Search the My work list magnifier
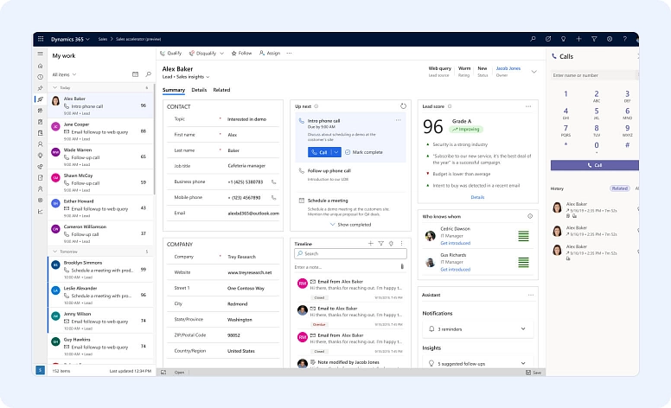The height and width of the screenshot is (408, 671). [148, 74]
